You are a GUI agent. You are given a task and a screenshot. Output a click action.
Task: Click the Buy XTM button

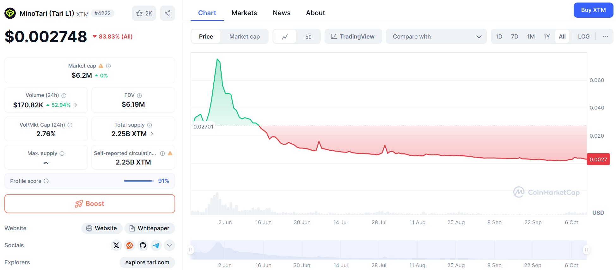click(594, 10)
